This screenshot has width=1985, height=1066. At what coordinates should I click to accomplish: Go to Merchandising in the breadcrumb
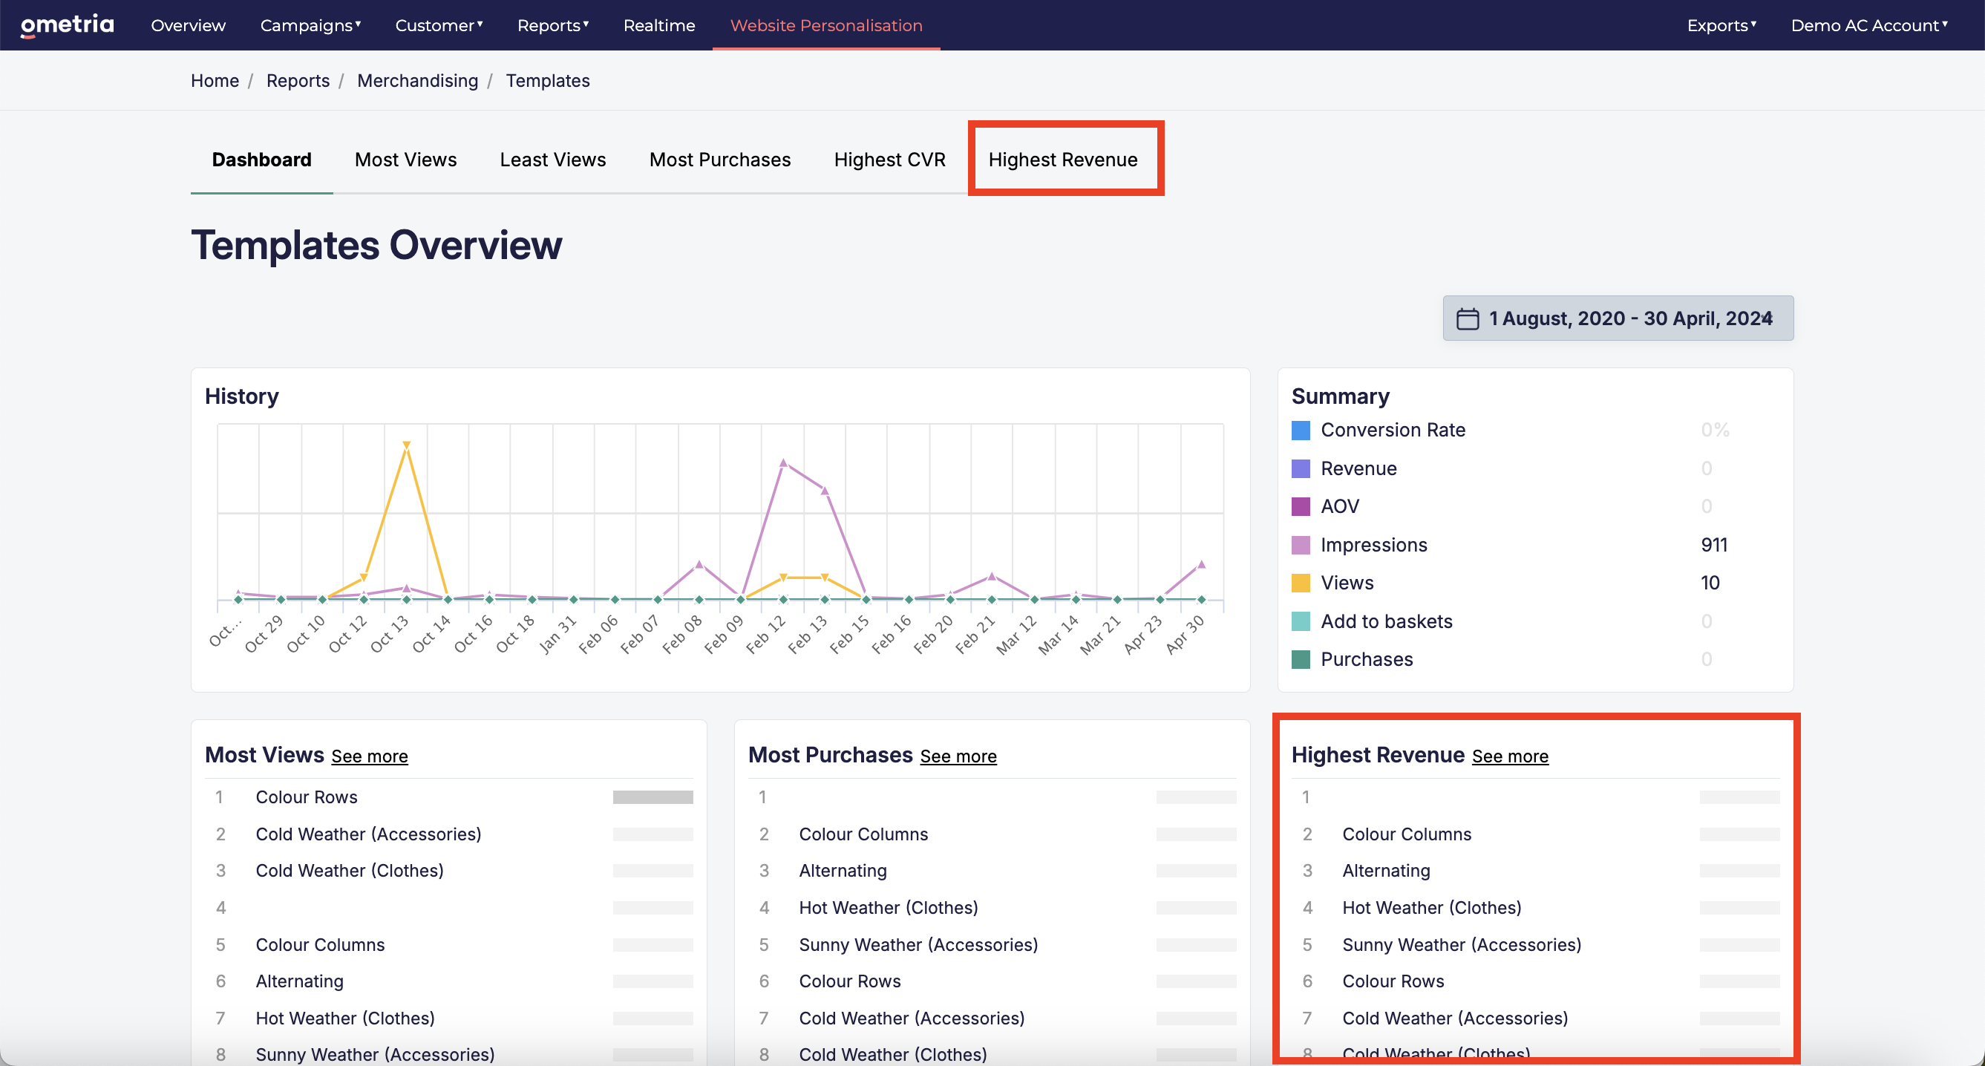418,81
